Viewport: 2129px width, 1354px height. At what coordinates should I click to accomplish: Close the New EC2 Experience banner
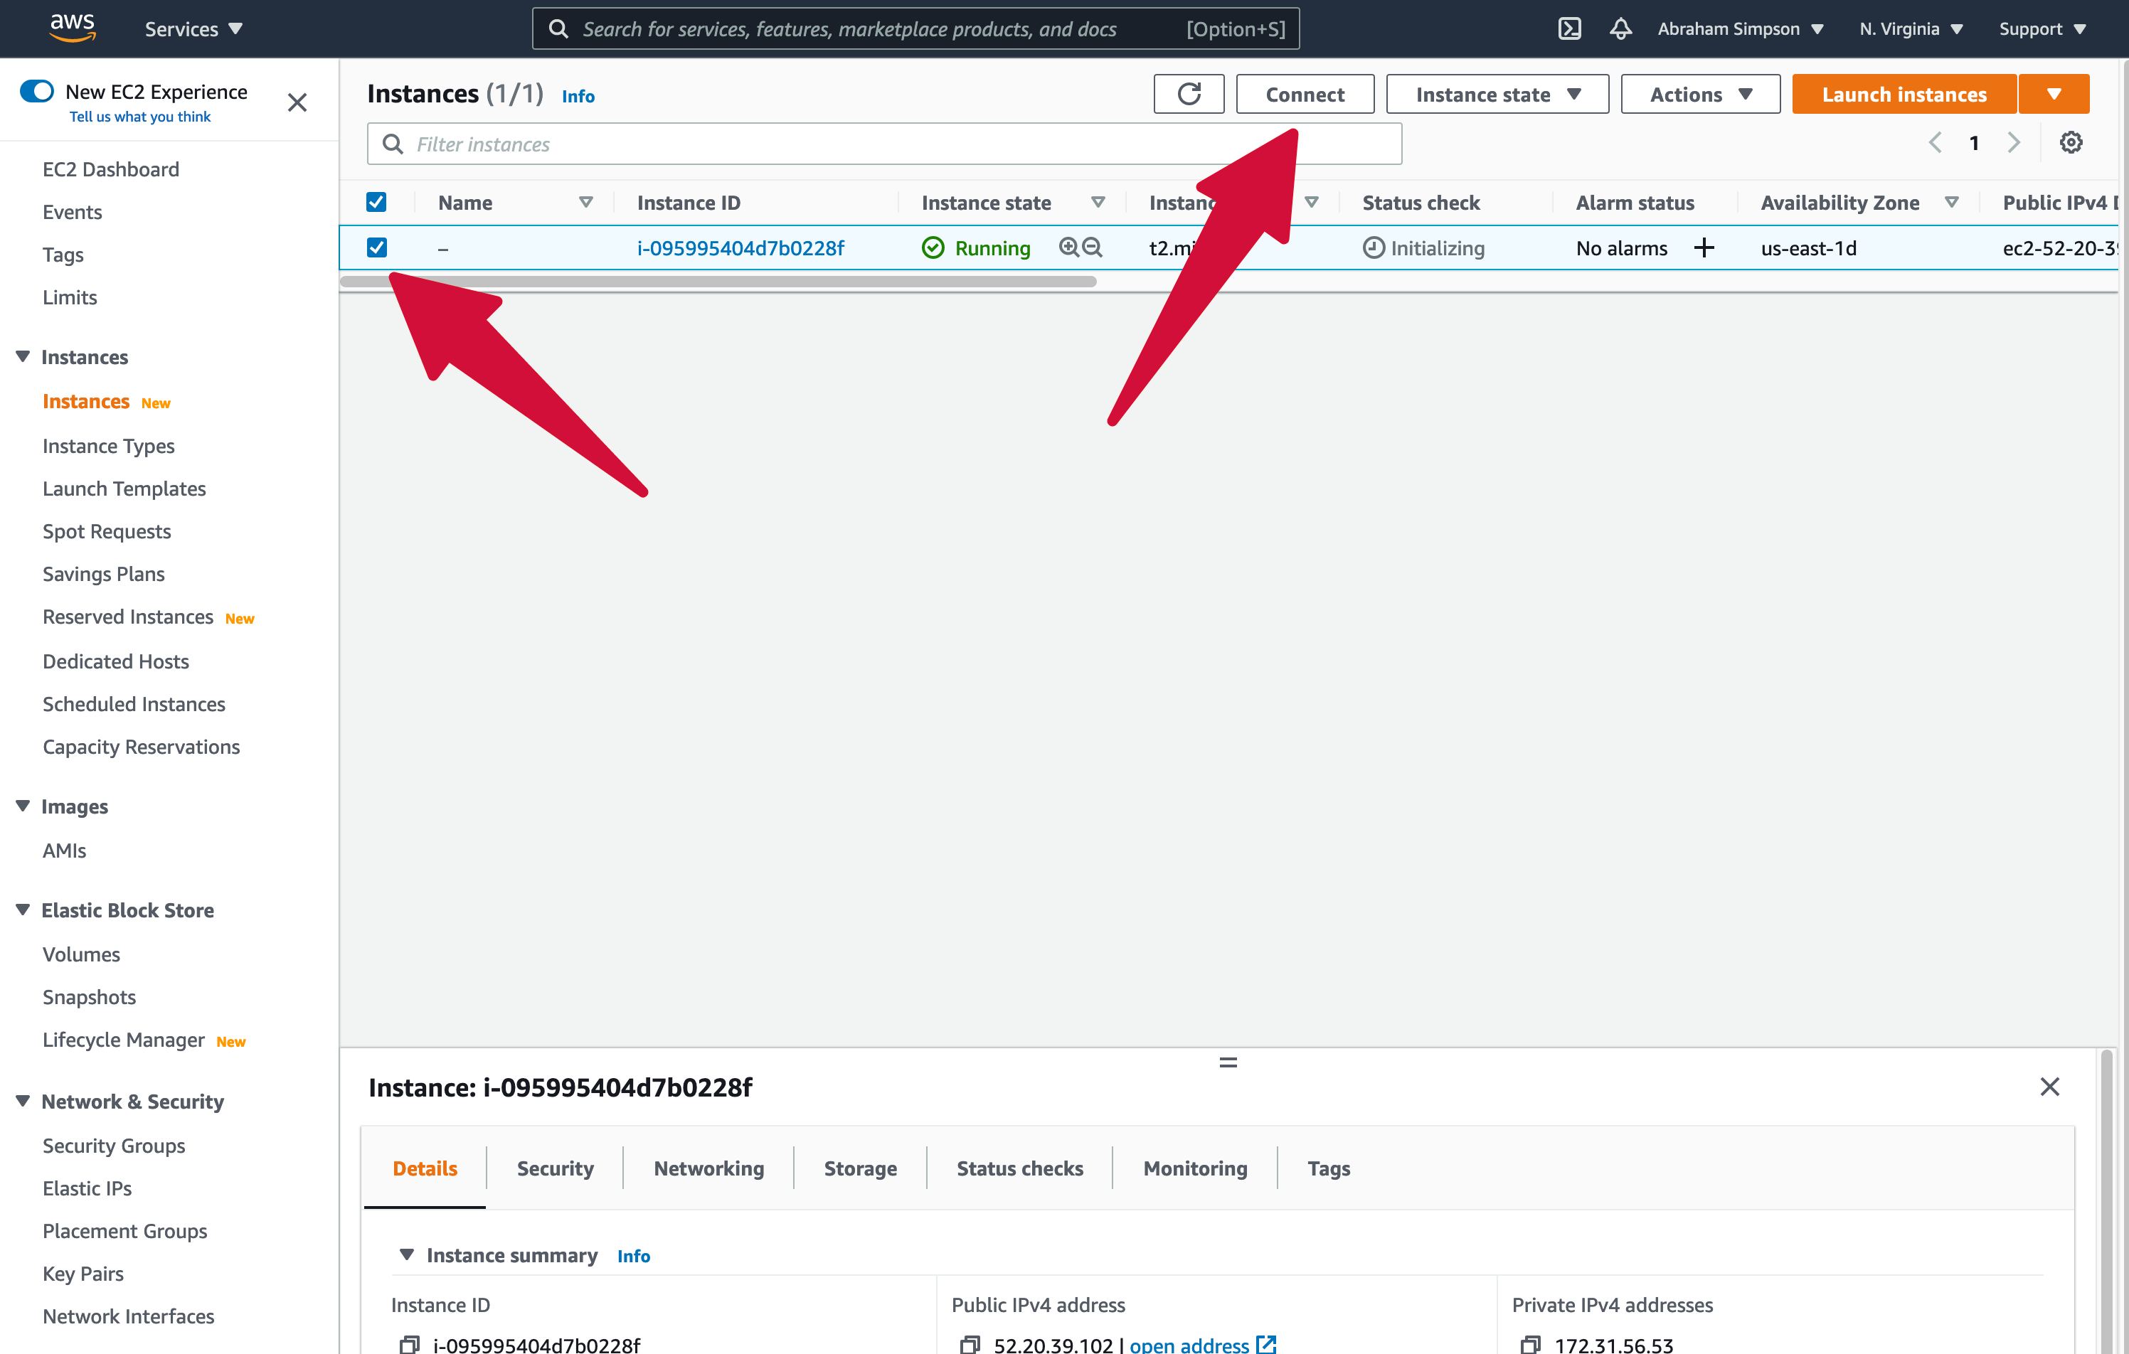tap(297, 102)
